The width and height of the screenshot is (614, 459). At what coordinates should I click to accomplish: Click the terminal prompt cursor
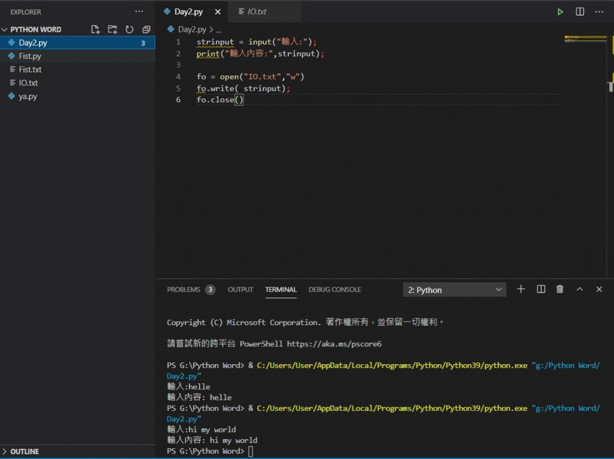click(251, 451)
